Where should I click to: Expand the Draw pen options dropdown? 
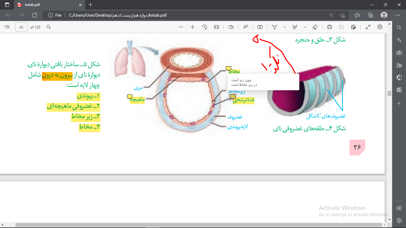pyautogui.click(x=285, y=27)
